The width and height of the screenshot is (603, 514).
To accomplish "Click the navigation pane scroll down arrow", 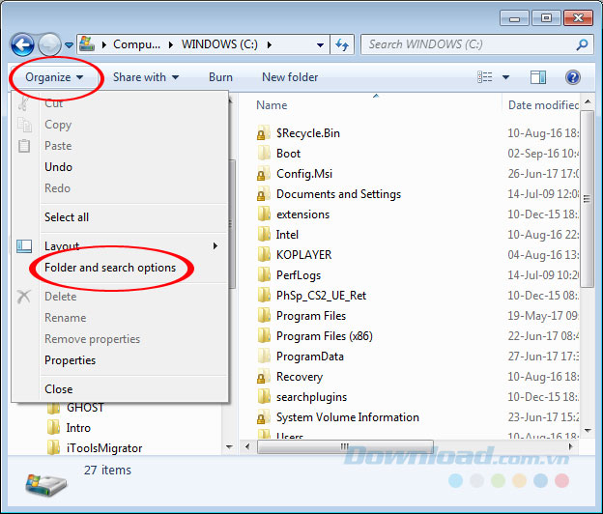I will [x=230, y=446].
